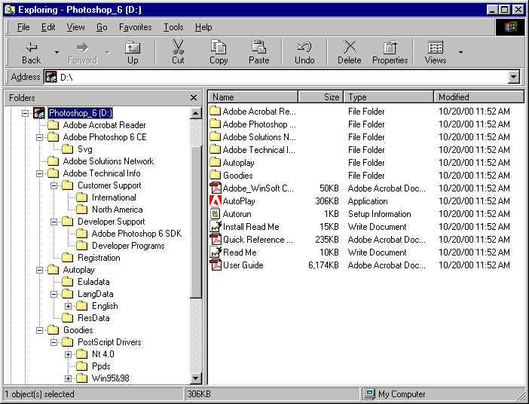Sort files by Size column header

[x=320, y=97]
